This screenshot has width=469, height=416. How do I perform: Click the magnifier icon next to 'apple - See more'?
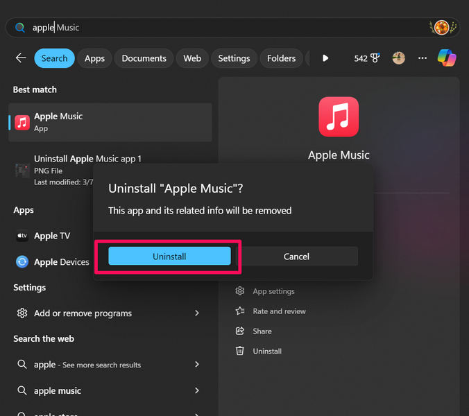[x=22, y=364]
